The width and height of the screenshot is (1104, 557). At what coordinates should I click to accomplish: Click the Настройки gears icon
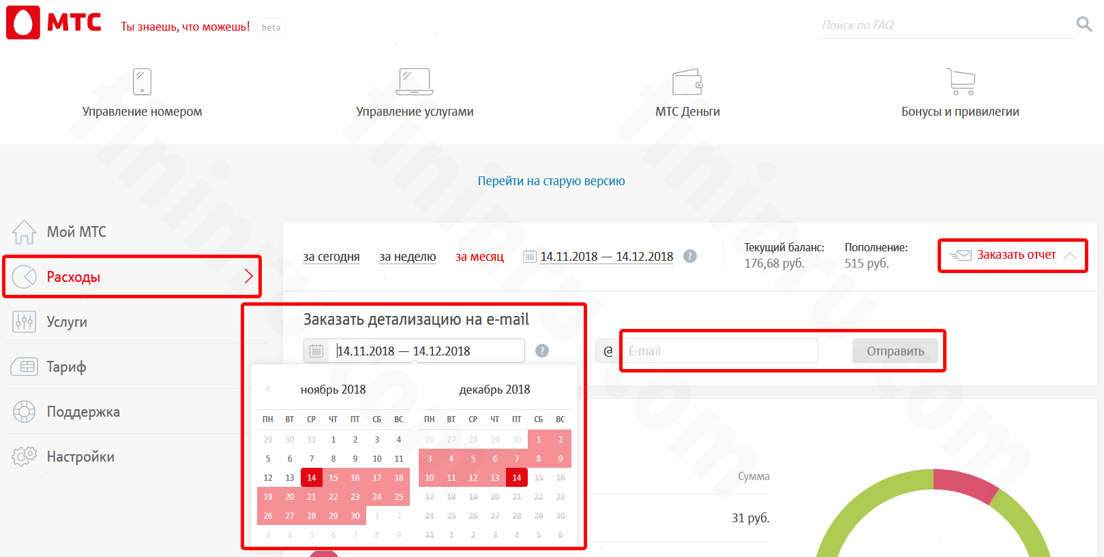tap(24, 456)
